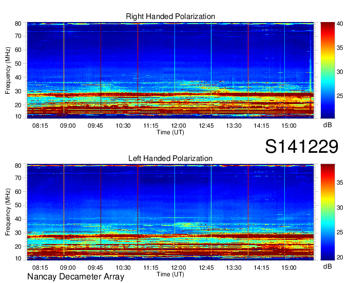This screenshot has width=349, height=283.
Task: Click the upper colorbar gradient scale
Action: (327, 70)
